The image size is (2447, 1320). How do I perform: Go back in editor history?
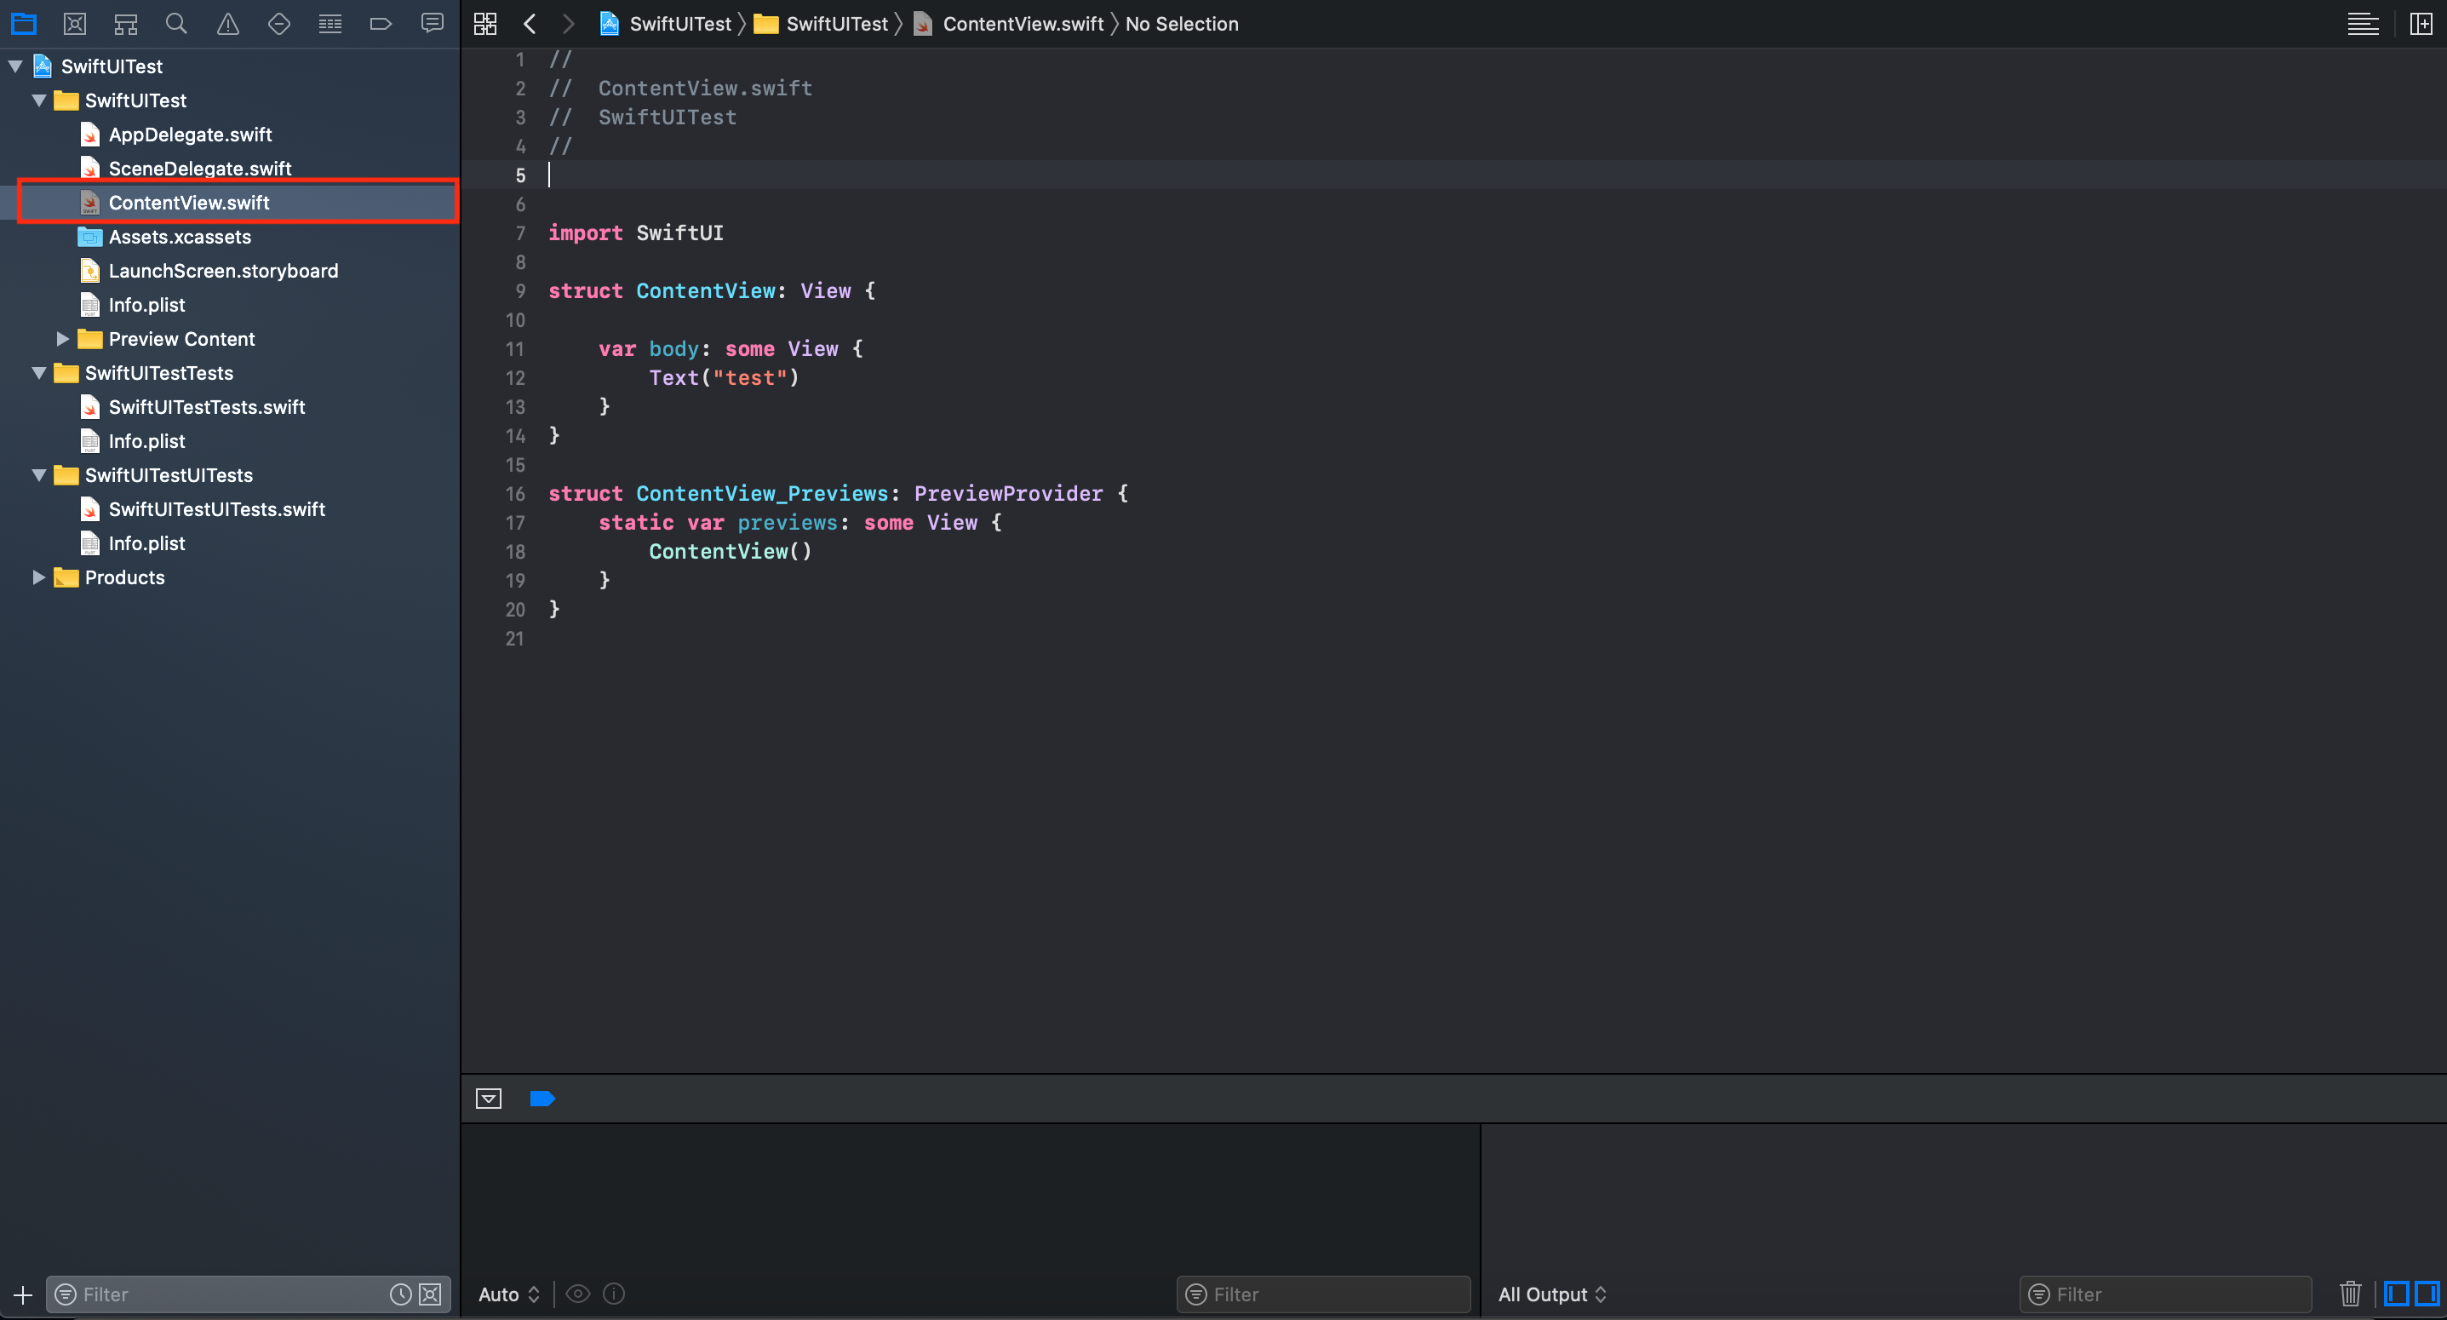(530, 24)
